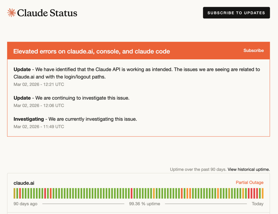Viewport: 278px width, 214px height.
Task: Select the Claude Status page title
Action: pos(47,12)
